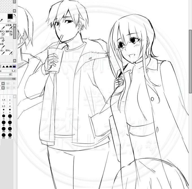Set brush size preset 50
This screenshot has height=189, width=192.
click(x=10, y=123)
